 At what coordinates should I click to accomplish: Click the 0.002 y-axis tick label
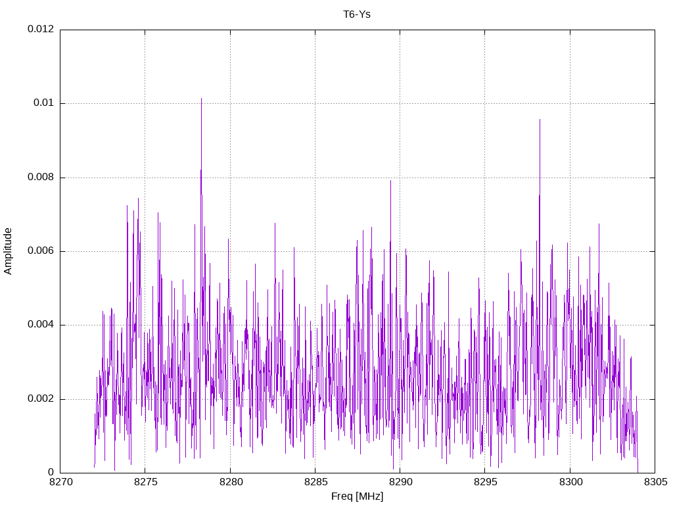41,399
